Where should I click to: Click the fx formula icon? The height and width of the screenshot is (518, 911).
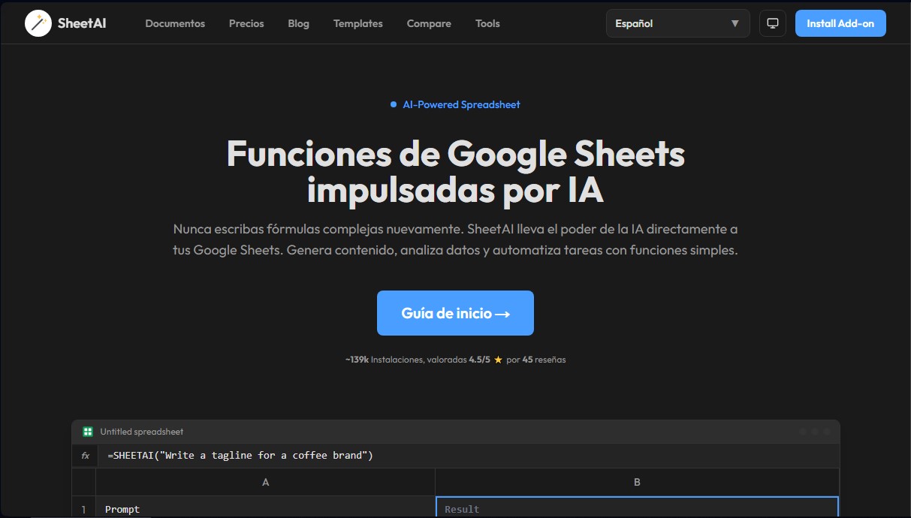pos(85,456)
